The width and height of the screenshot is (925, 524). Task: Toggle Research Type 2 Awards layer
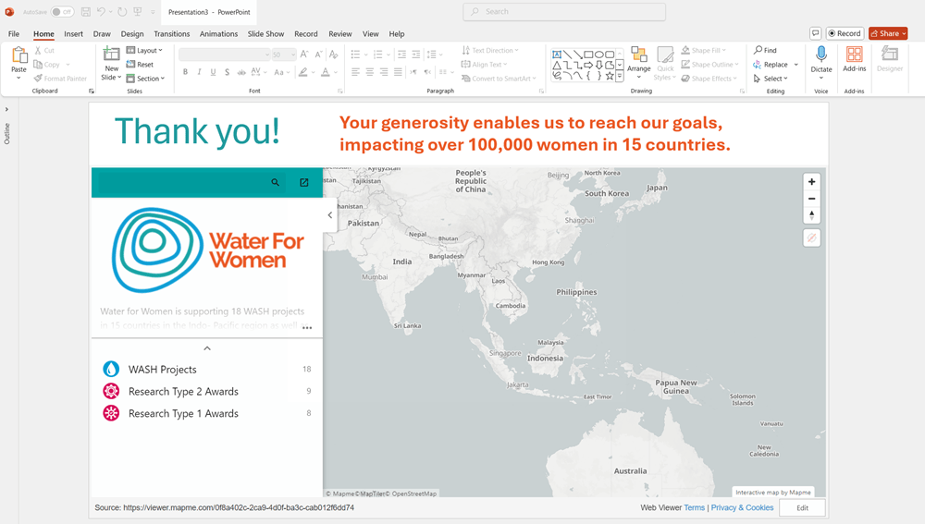click(x=206, y=391)
